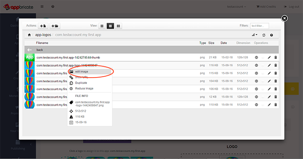Viewport: 303px width, 159px height.
Task: Click the back row to go up
Action: click(x=151, y=50)
